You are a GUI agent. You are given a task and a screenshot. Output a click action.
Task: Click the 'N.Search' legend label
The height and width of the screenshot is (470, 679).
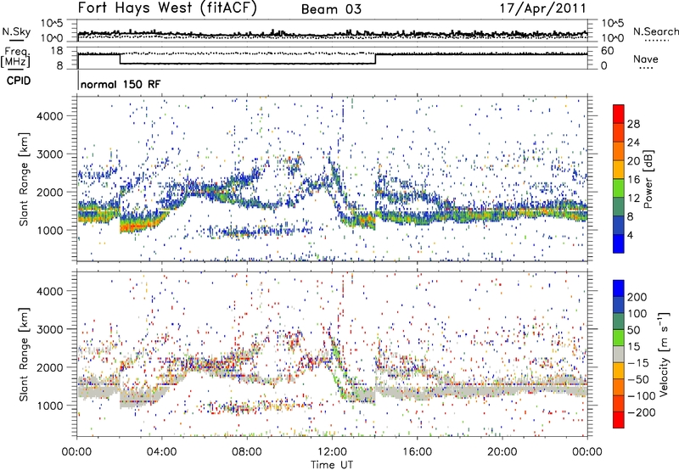click(655, 31)
